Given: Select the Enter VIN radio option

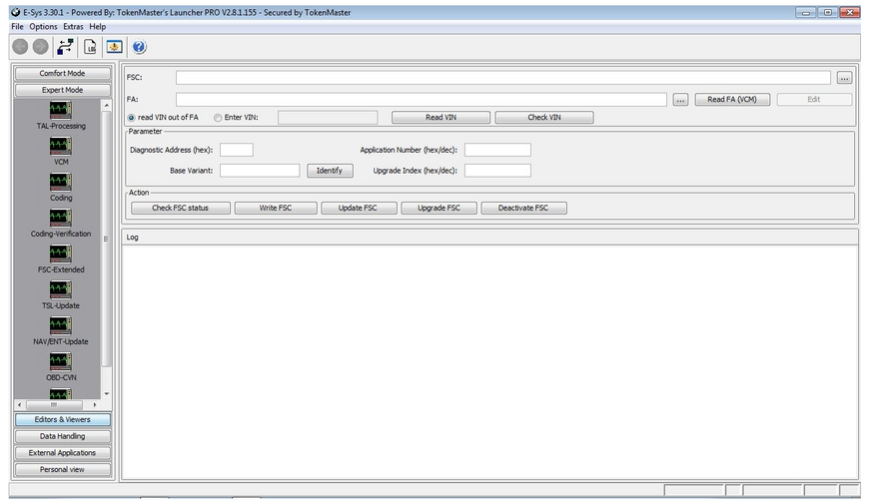Looking at the screenshot, I should click(x=218, y=118).
